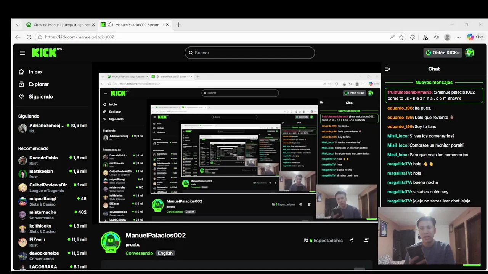
Task: Click the Conversando category link
Action: 139,253
